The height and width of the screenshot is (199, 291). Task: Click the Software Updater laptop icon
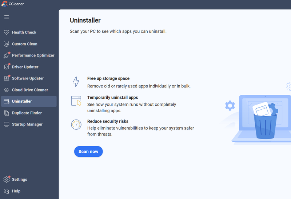pyautogui.click(x=7, y=78)
